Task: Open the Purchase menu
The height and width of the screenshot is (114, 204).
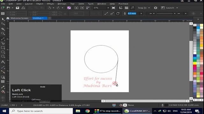Action: (123, 4)
